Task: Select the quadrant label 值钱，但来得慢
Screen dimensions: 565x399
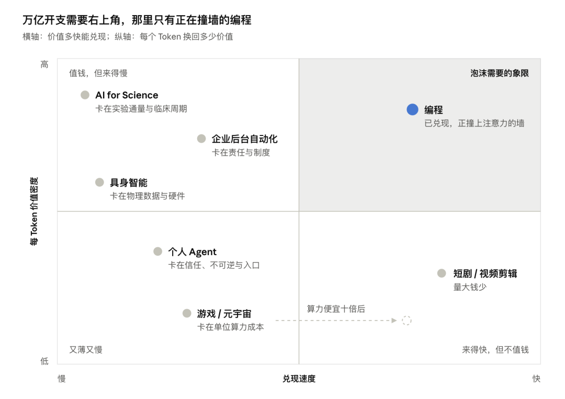Action: pyautogui.click(x=98, y=73)
